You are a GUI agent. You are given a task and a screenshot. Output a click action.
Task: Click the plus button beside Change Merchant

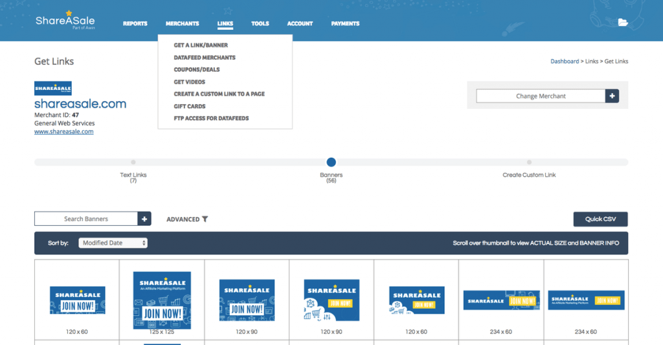[612, 96]
